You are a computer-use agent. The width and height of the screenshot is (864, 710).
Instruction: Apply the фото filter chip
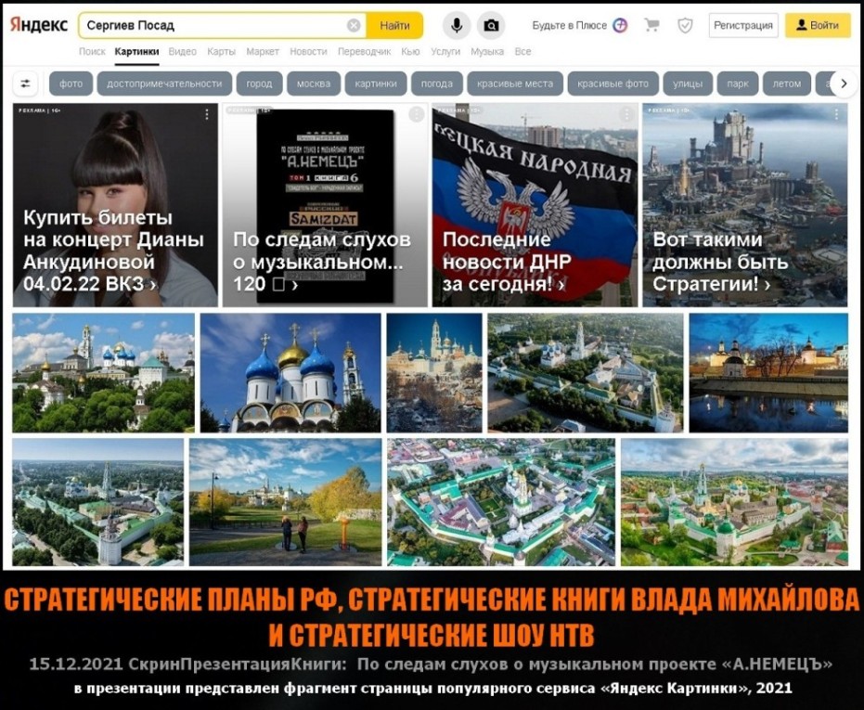(71, 84)
